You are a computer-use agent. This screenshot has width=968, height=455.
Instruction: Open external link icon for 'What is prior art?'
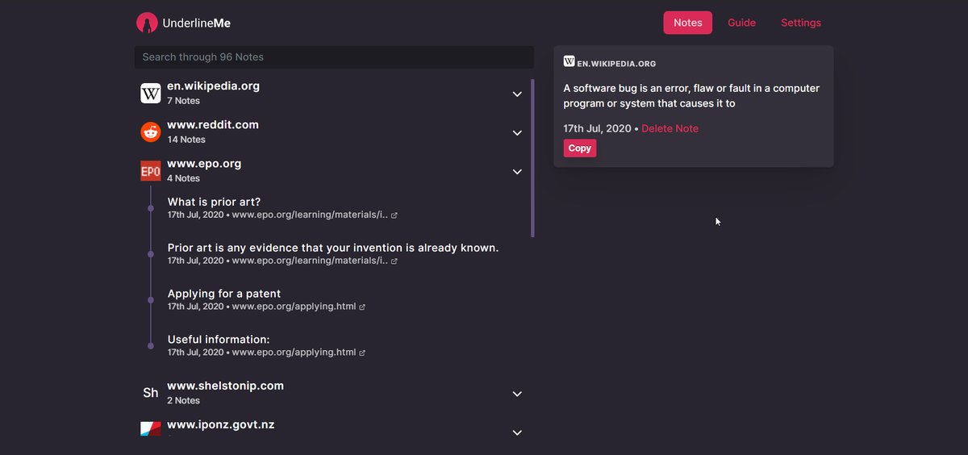(x=394, y=215)
